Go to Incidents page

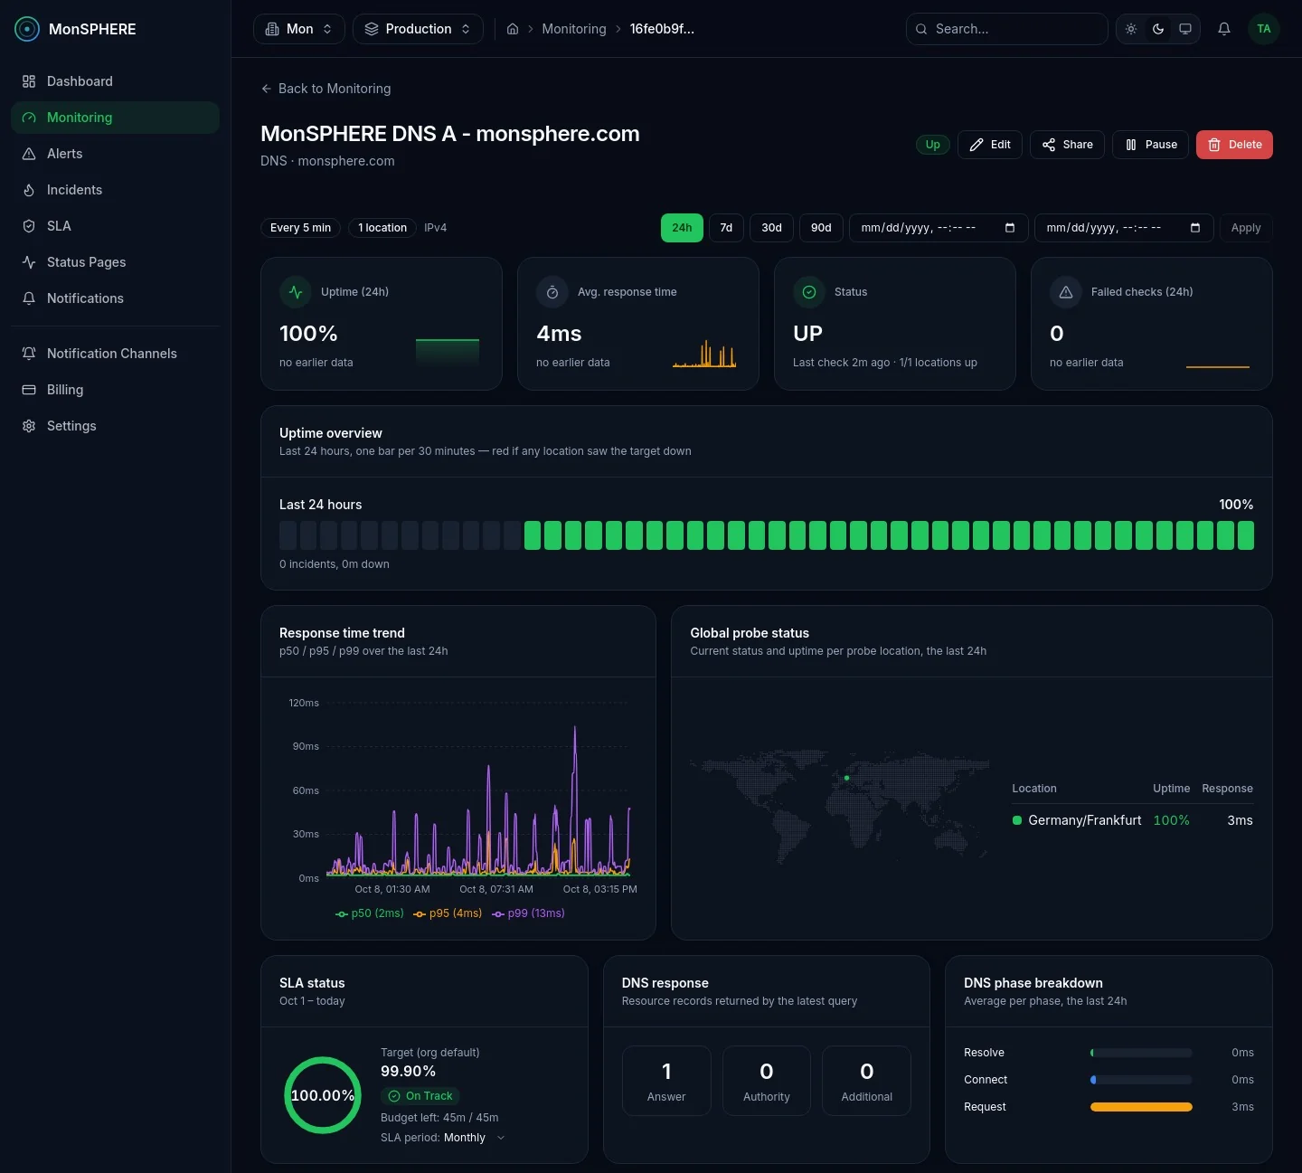point(115,190)
